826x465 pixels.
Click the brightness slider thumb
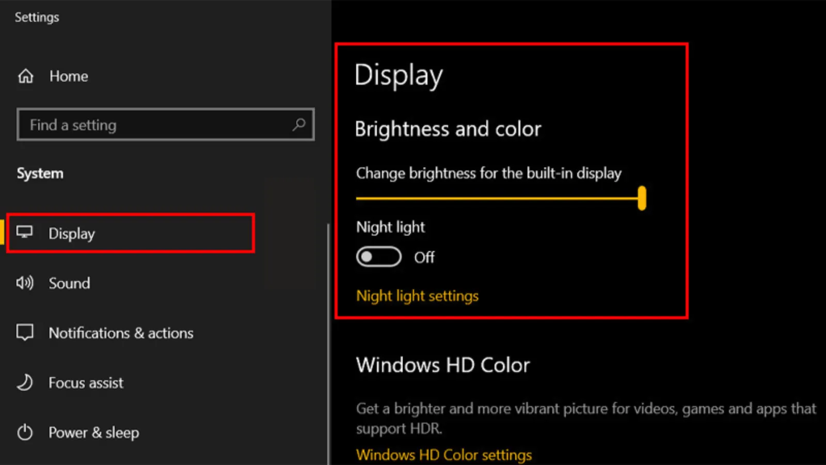pos(641,198)
